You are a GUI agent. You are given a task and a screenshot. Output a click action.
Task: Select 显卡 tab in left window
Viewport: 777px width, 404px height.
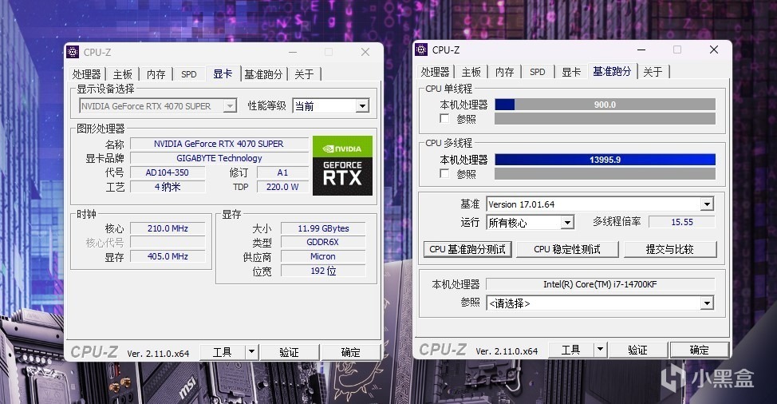(x=223, y=74)
